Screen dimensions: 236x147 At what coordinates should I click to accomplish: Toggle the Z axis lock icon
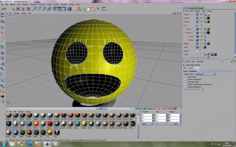(x=44, y=9)
